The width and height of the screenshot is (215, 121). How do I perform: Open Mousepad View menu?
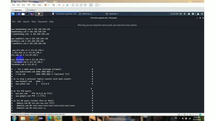(34, 22)
